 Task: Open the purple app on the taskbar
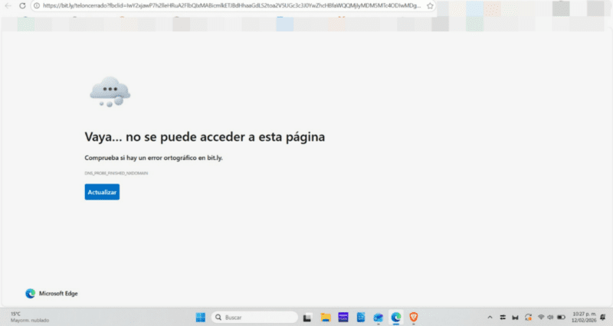pos(343,317)
